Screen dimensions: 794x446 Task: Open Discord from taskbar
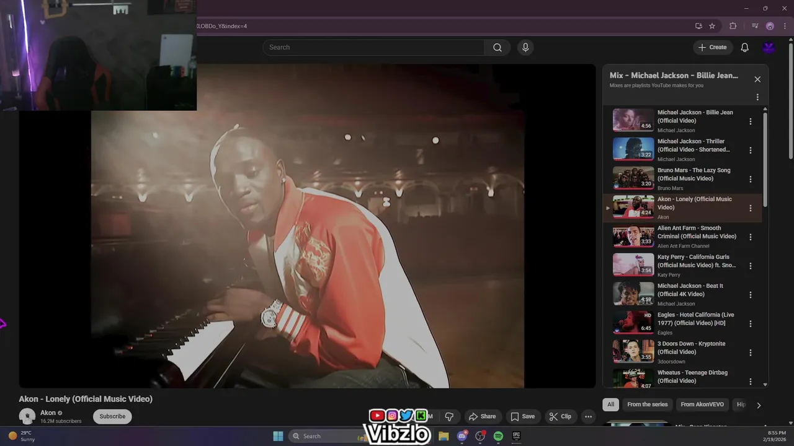tap(462, 436)
